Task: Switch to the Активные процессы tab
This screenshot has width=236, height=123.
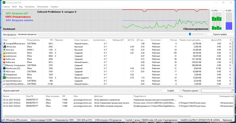Action: pos(27,34)
